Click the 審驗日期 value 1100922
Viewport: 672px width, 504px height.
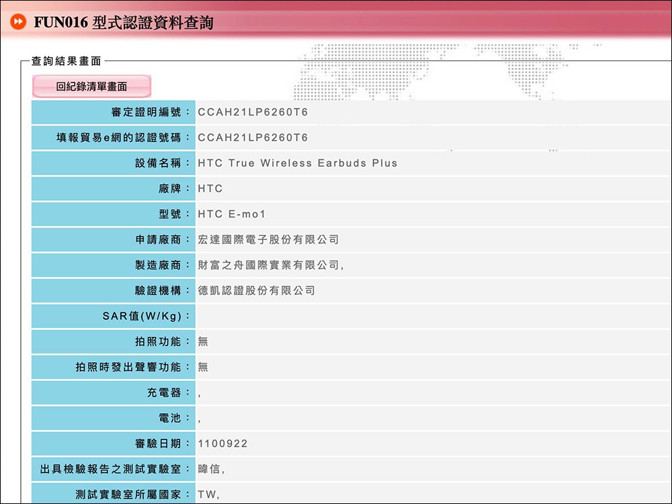tap(222, 444)
